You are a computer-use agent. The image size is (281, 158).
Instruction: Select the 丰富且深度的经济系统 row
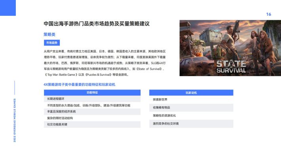point(92,112)
